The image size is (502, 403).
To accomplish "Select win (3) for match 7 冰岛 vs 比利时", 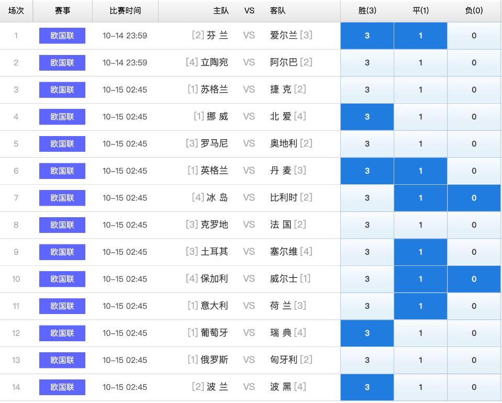I will click(367, 198).
